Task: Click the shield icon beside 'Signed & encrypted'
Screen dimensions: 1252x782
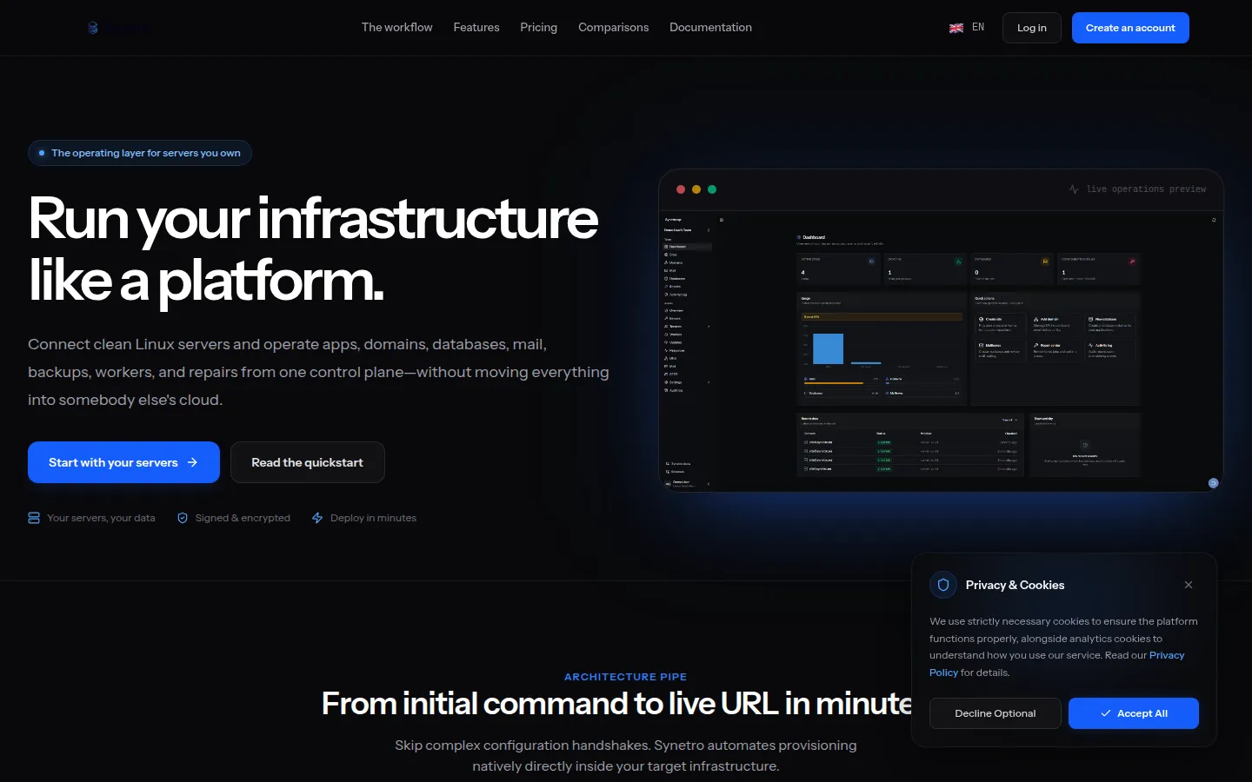Action: click(x=183, y=518)
